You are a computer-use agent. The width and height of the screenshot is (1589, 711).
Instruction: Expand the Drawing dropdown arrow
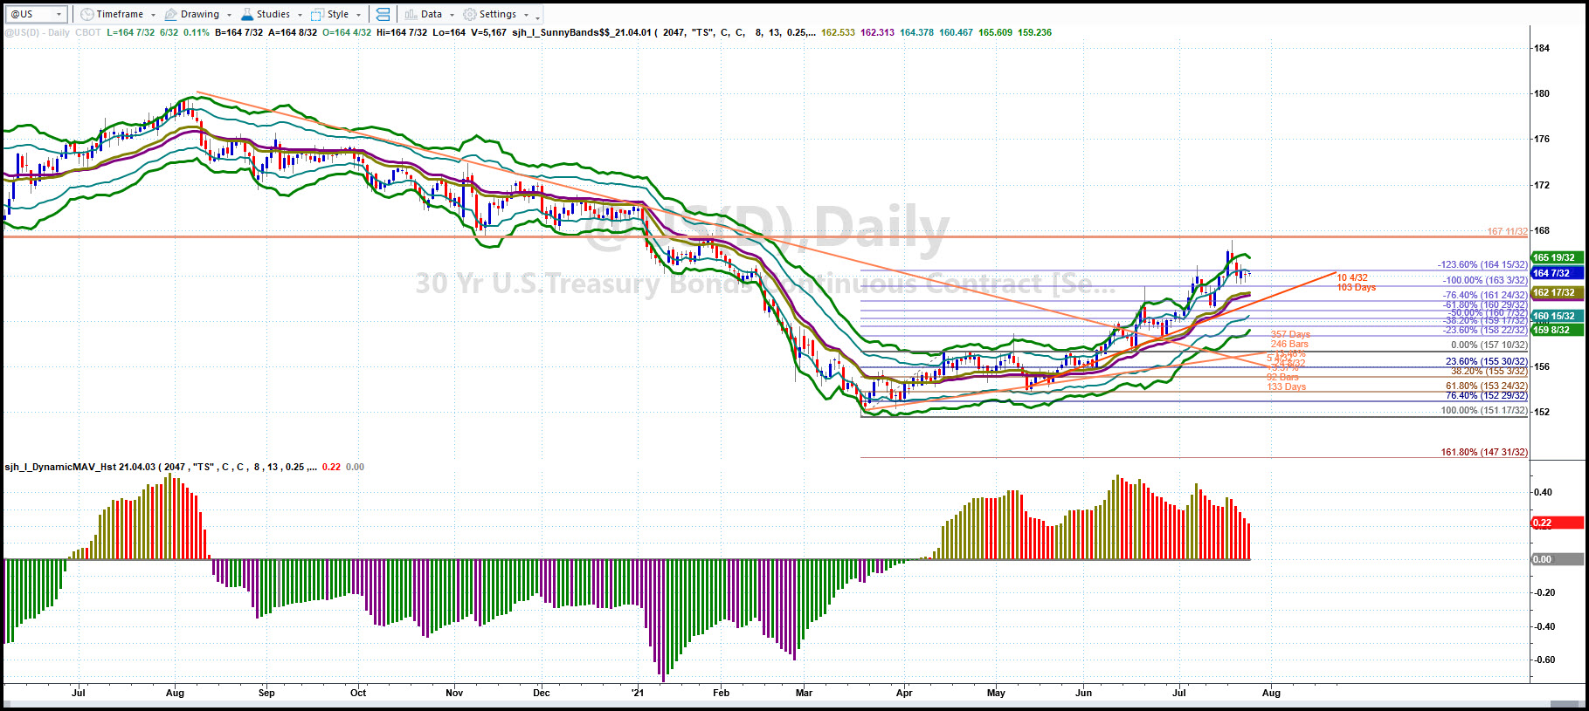pos(229,15)
